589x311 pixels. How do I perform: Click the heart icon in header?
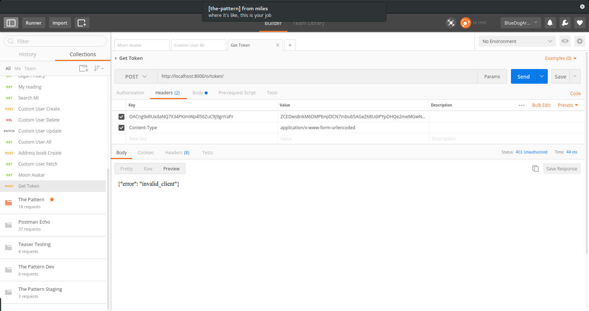[579, 23]
